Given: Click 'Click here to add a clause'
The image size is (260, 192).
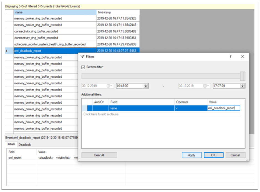Looking at the screenshot, I should tap(101, 114).
